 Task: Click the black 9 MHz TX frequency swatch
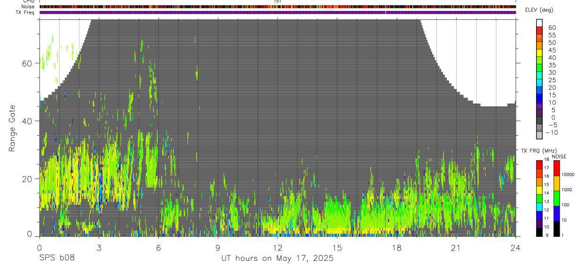pos(539,232)
